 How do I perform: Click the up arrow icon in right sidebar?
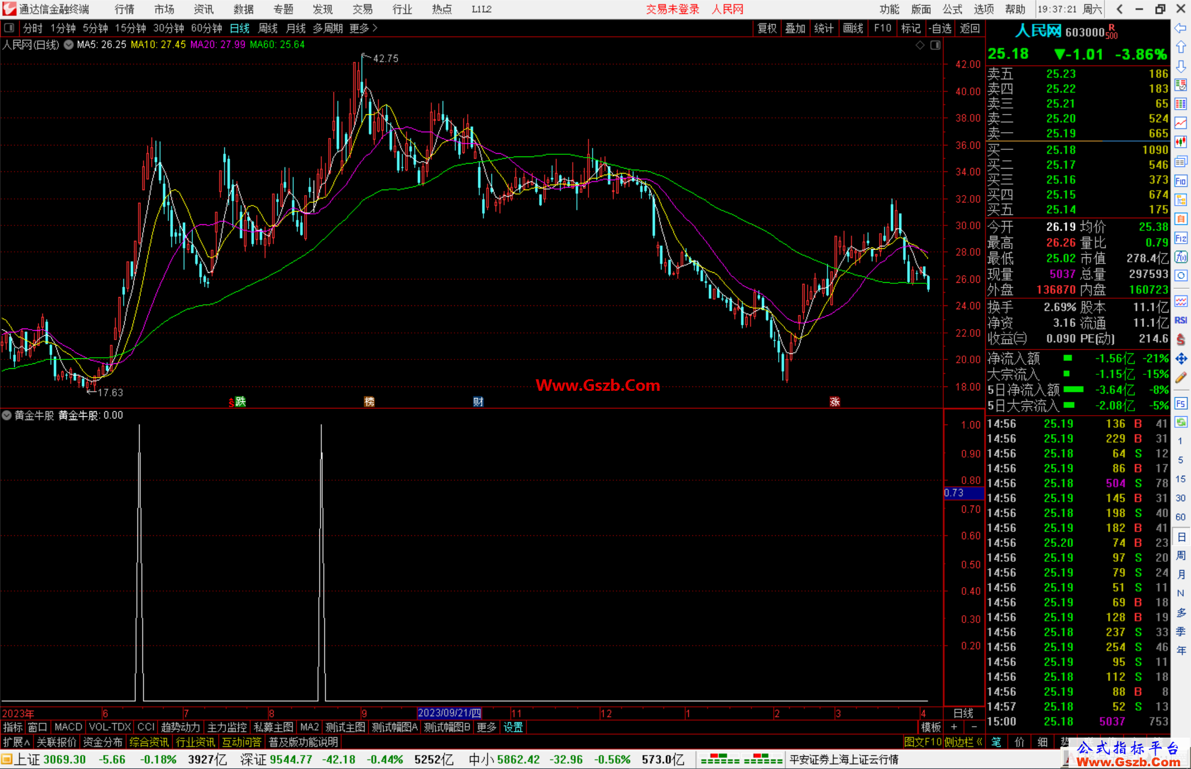click(x=1181, y=47)
